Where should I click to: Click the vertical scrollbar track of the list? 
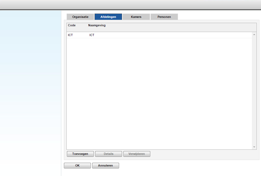(x=254, y=90)
